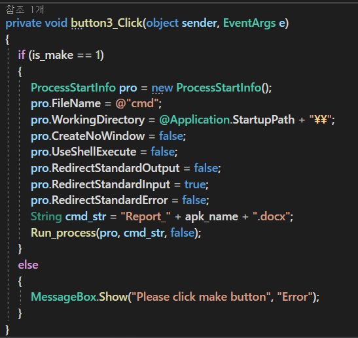Click 'new' keyword with suggestion dots
Image resolution: width=358 pixels, height=338 pixels.
(x=162, y=88)
